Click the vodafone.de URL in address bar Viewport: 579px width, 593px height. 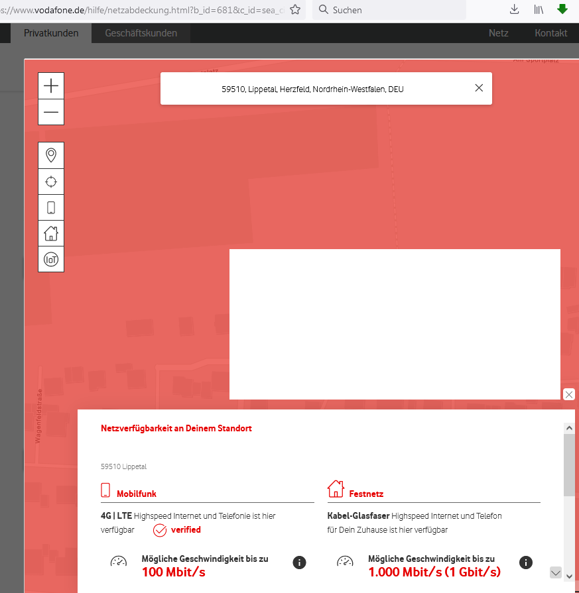click(142, 10)
